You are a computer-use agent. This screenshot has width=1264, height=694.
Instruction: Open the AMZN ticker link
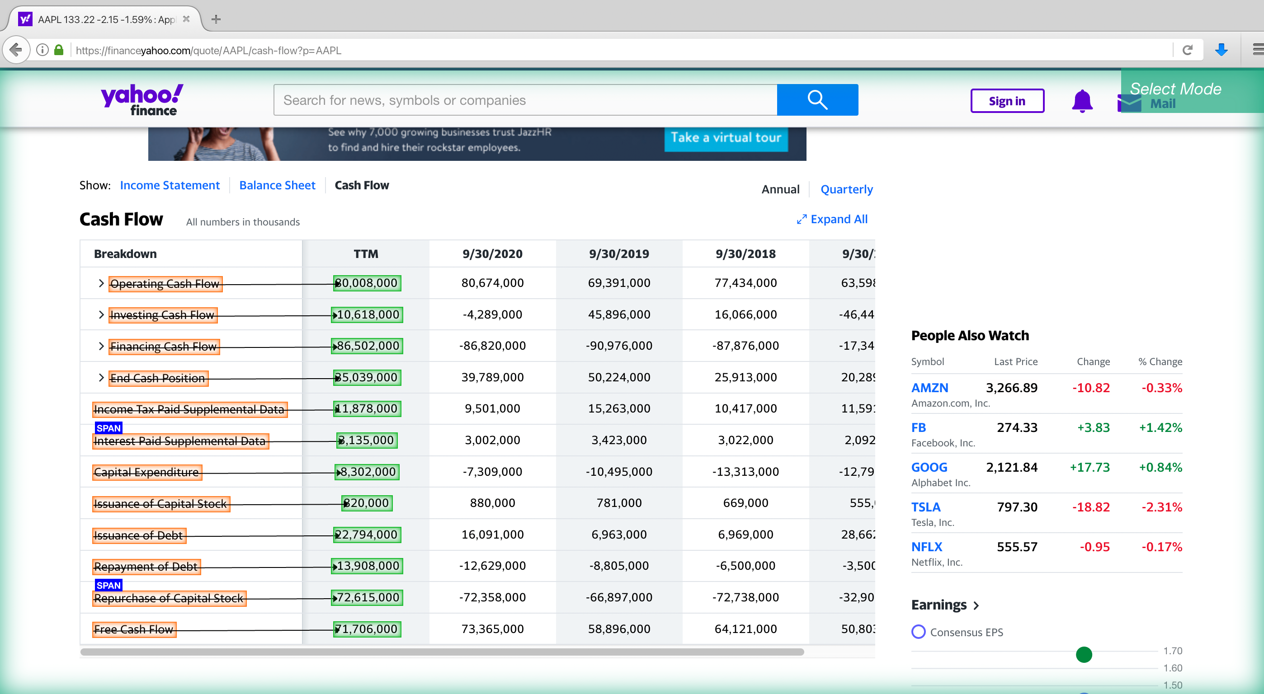[929, 388]
